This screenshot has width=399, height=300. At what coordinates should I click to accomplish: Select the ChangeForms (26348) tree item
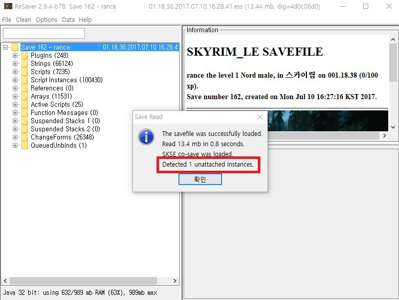62,137
